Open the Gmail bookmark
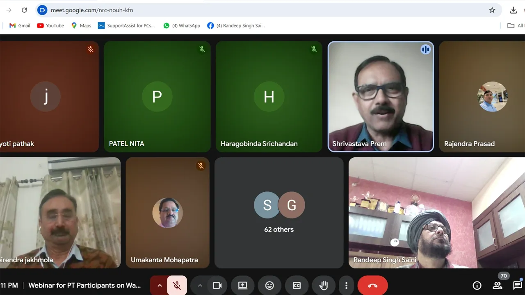525x295 pixels. [x=20, y=25]
